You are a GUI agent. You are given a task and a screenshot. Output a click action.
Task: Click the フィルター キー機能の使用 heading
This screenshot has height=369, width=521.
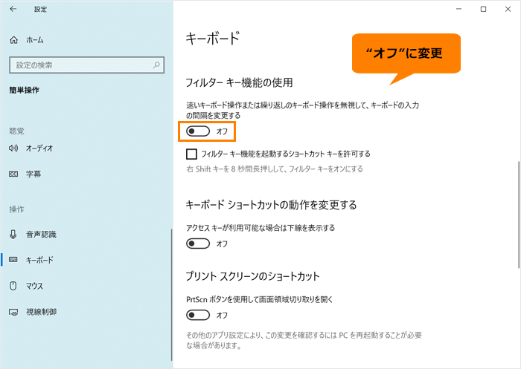pyautogui.click(x=239, y=82)
